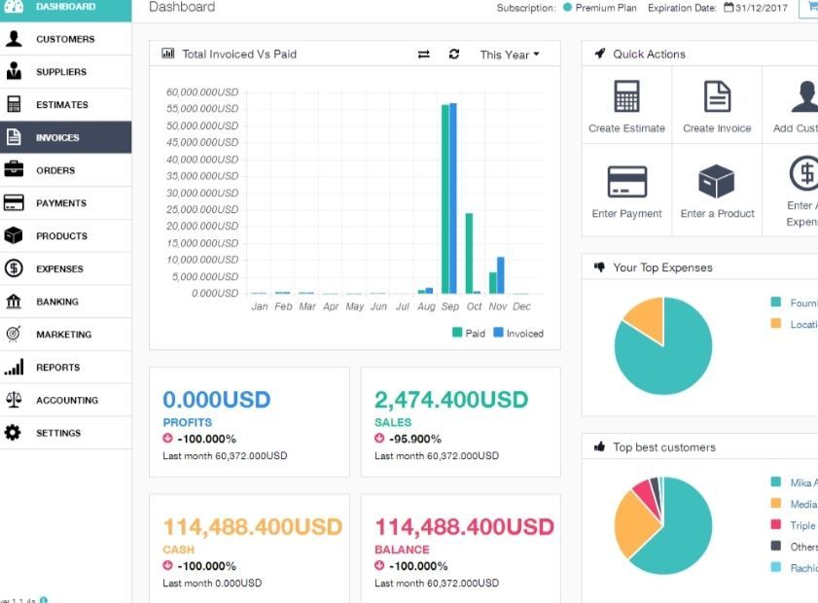This screenshot has height=603, width=818.
Task: Click the Banking building icon in sidebar
Action: coord(14,301)
